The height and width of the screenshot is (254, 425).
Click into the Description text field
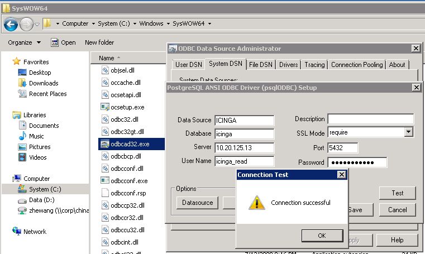[x=370, y=119]
